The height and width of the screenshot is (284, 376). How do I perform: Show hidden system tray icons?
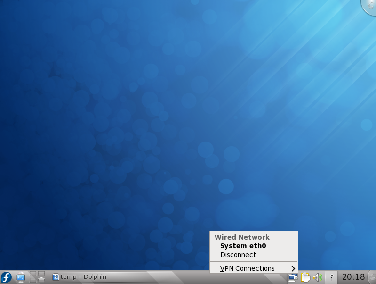click(x=332, y=277)
